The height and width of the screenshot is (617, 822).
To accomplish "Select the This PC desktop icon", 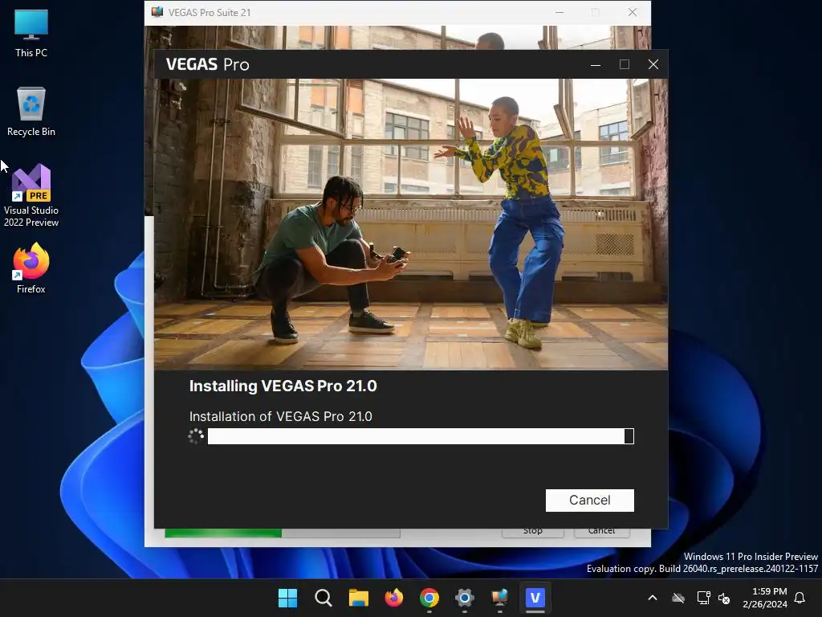I will [x=31, y=34].
